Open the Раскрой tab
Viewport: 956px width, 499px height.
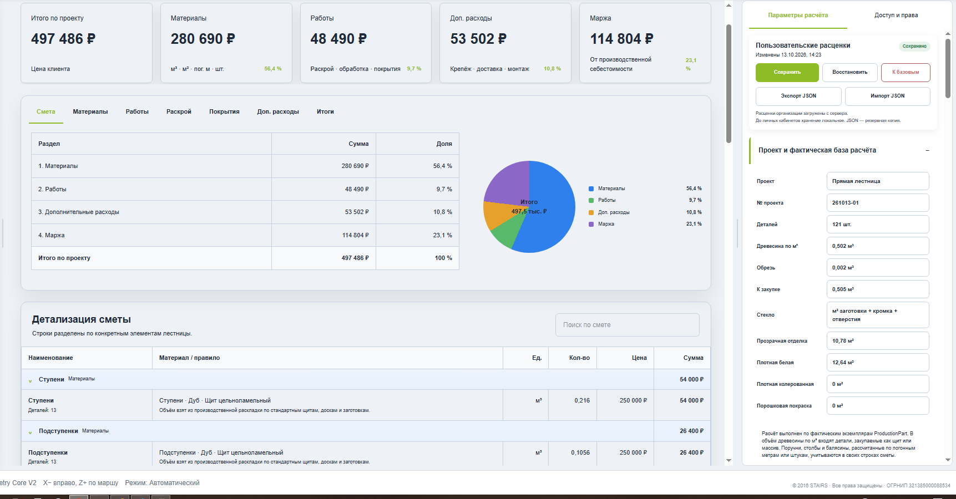[x=179, y=112]
